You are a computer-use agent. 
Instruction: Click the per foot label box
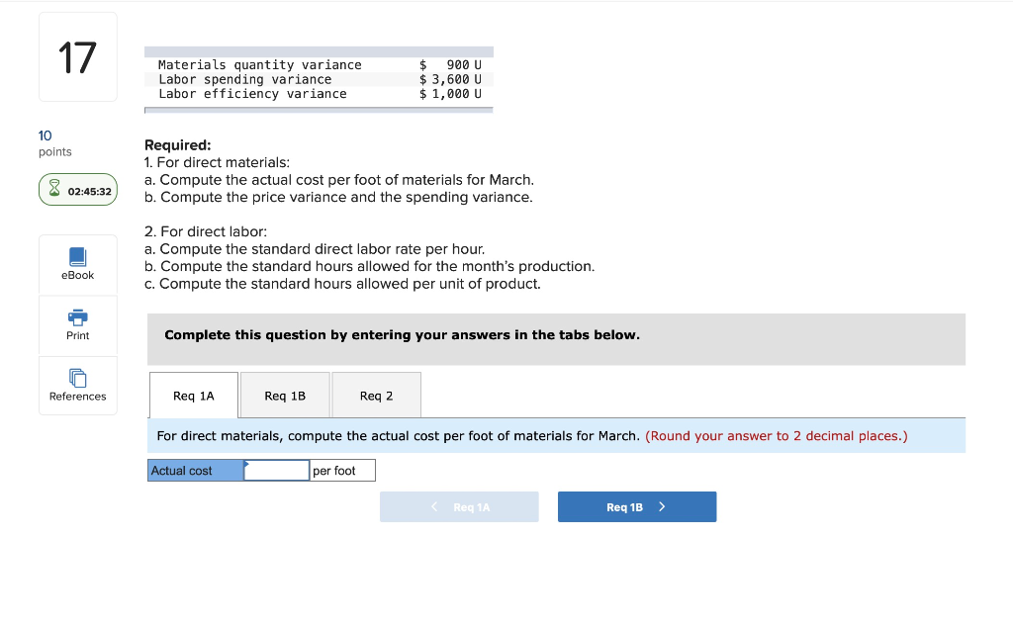(341, 470)
